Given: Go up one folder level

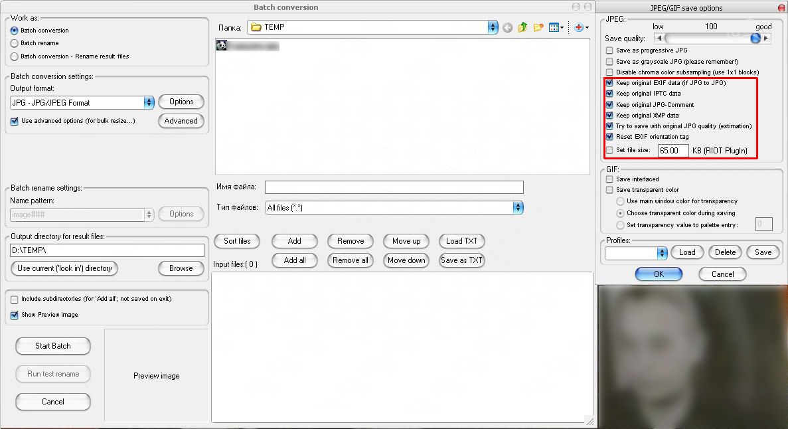Looking at the screenshot, I should pyautogui.click(x=522, y=28).
